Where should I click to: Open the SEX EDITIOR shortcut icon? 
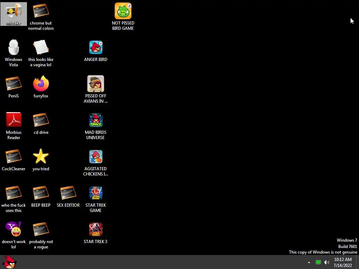[68, 196]
